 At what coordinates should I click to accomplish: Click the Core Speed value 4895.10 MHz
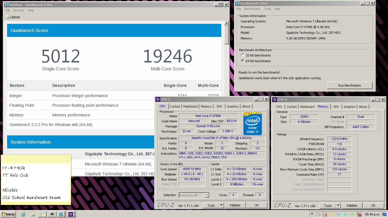[192, 169]
